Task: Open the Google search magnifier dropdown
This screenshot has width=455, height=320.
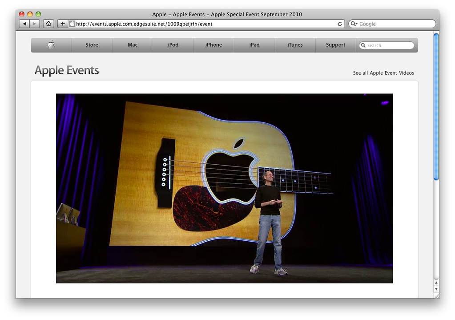Action: [354, 24]
